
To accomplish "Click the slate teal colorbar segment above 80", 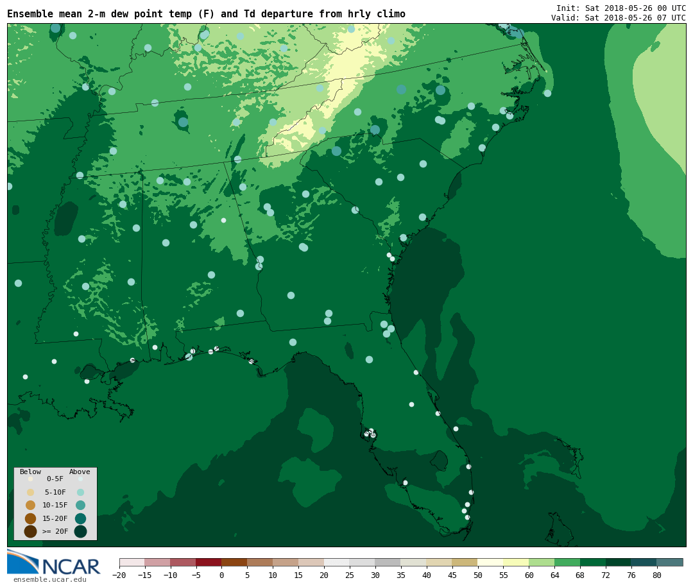I will coord(669,562).
